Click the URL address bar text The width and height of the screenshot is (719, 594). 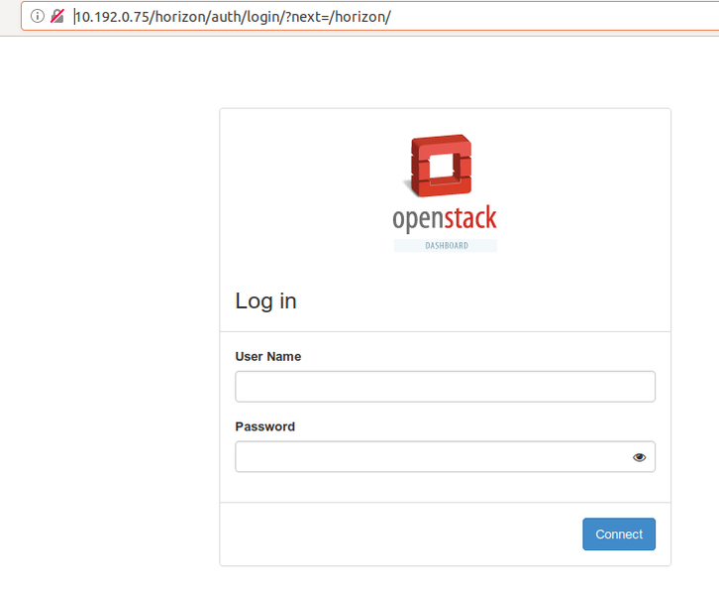coord(233,17)
